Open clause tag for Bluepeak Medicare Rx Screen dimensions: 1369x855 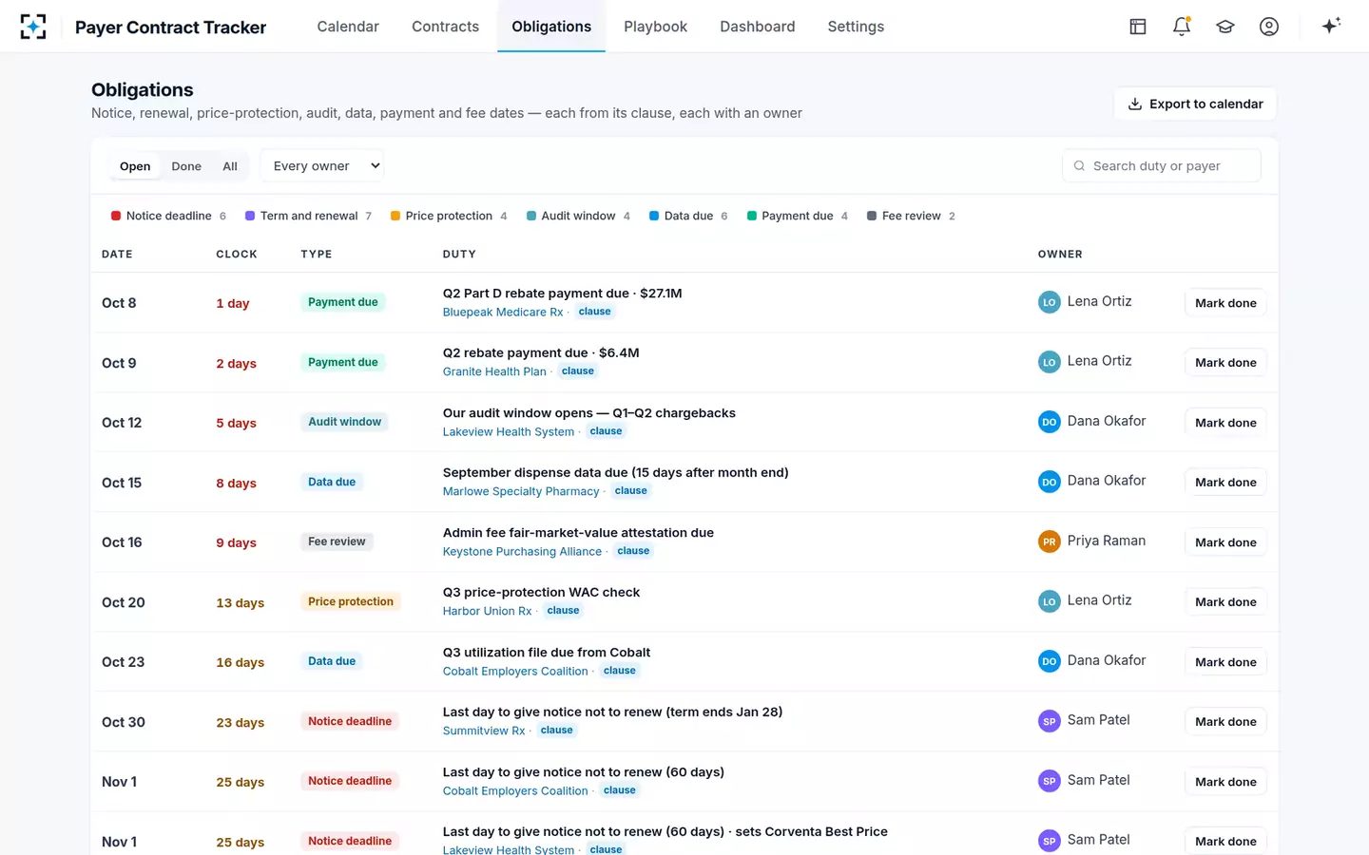(595, 312)
